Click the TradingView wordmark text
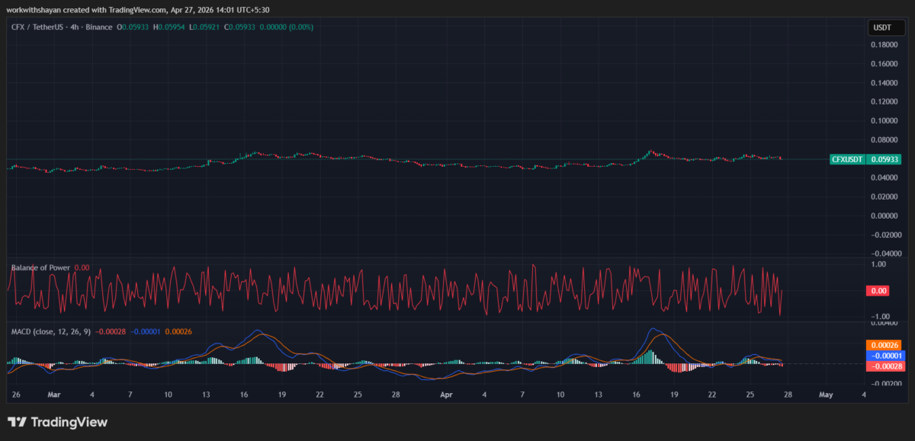 point(70,422)
